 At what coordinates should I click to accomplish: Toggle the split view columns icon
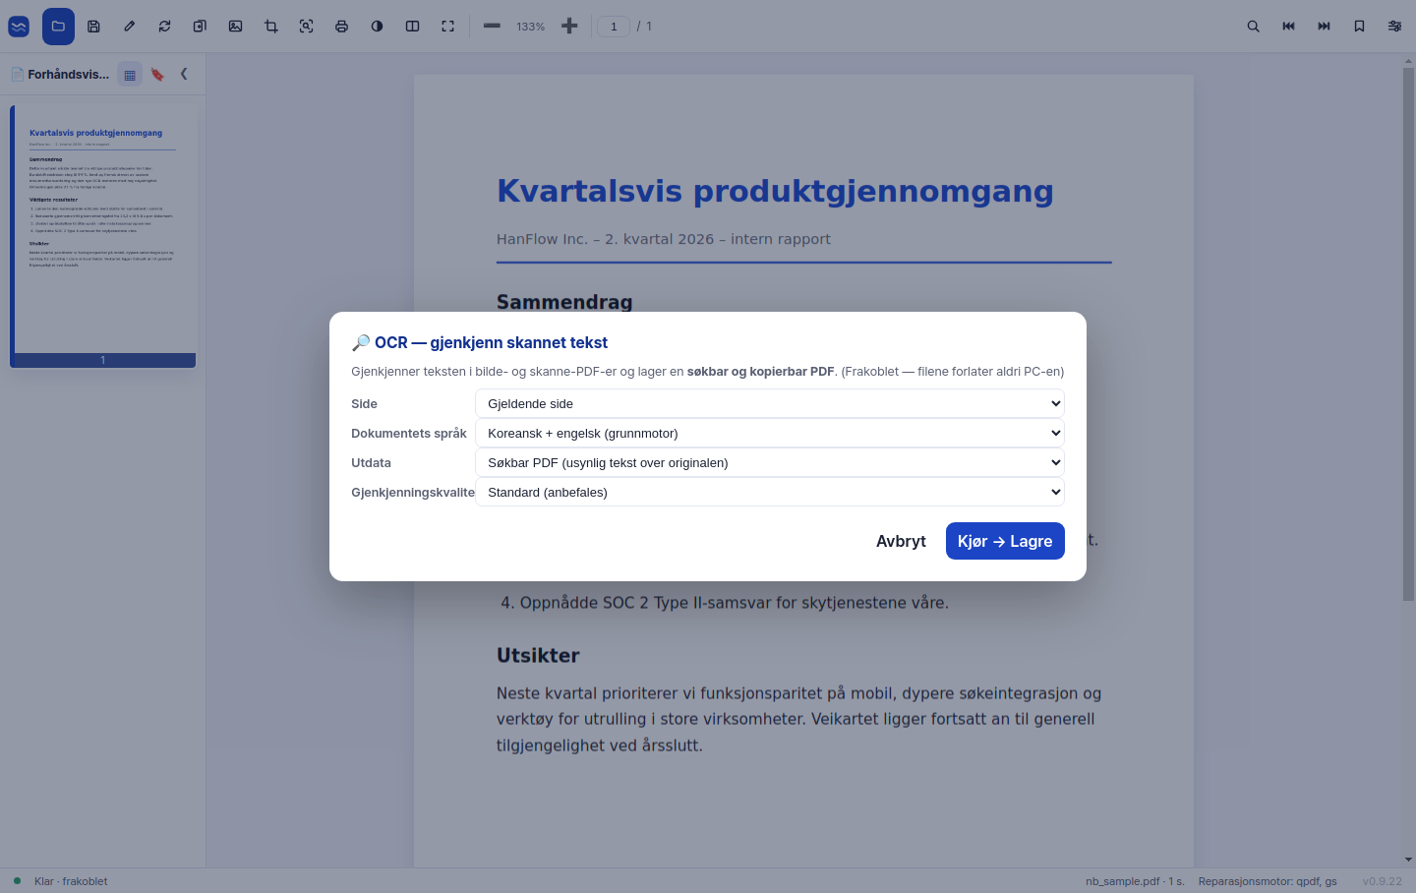(412, 27)
